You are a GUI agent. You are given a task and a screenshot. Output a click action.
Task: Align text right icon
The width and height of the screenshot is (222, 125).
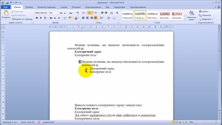coord(92,18)
